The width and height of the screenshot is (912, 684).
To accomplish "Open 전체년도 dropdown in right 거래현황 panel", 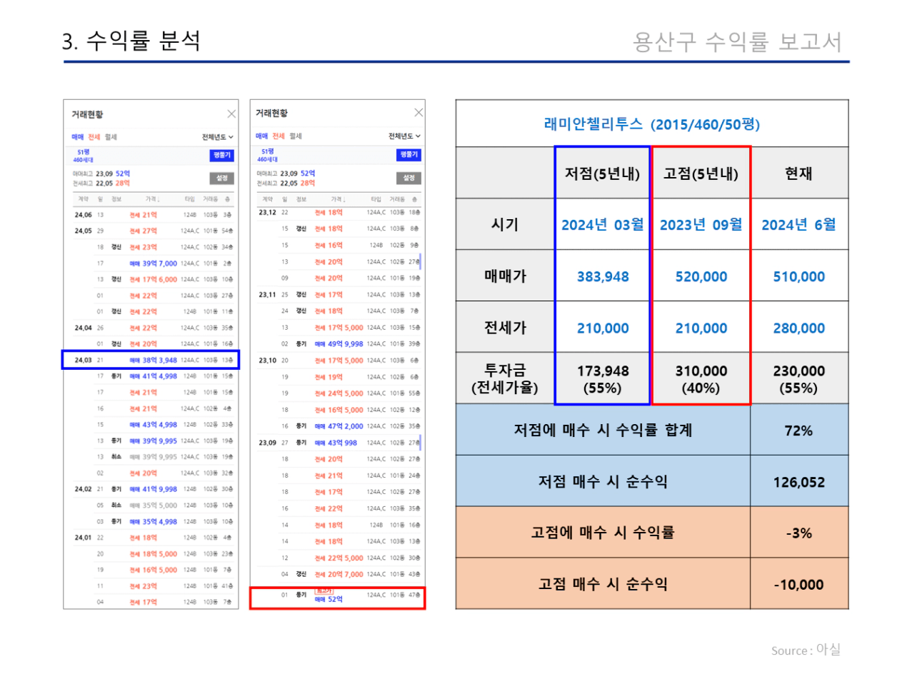I will tap(404, 136).
